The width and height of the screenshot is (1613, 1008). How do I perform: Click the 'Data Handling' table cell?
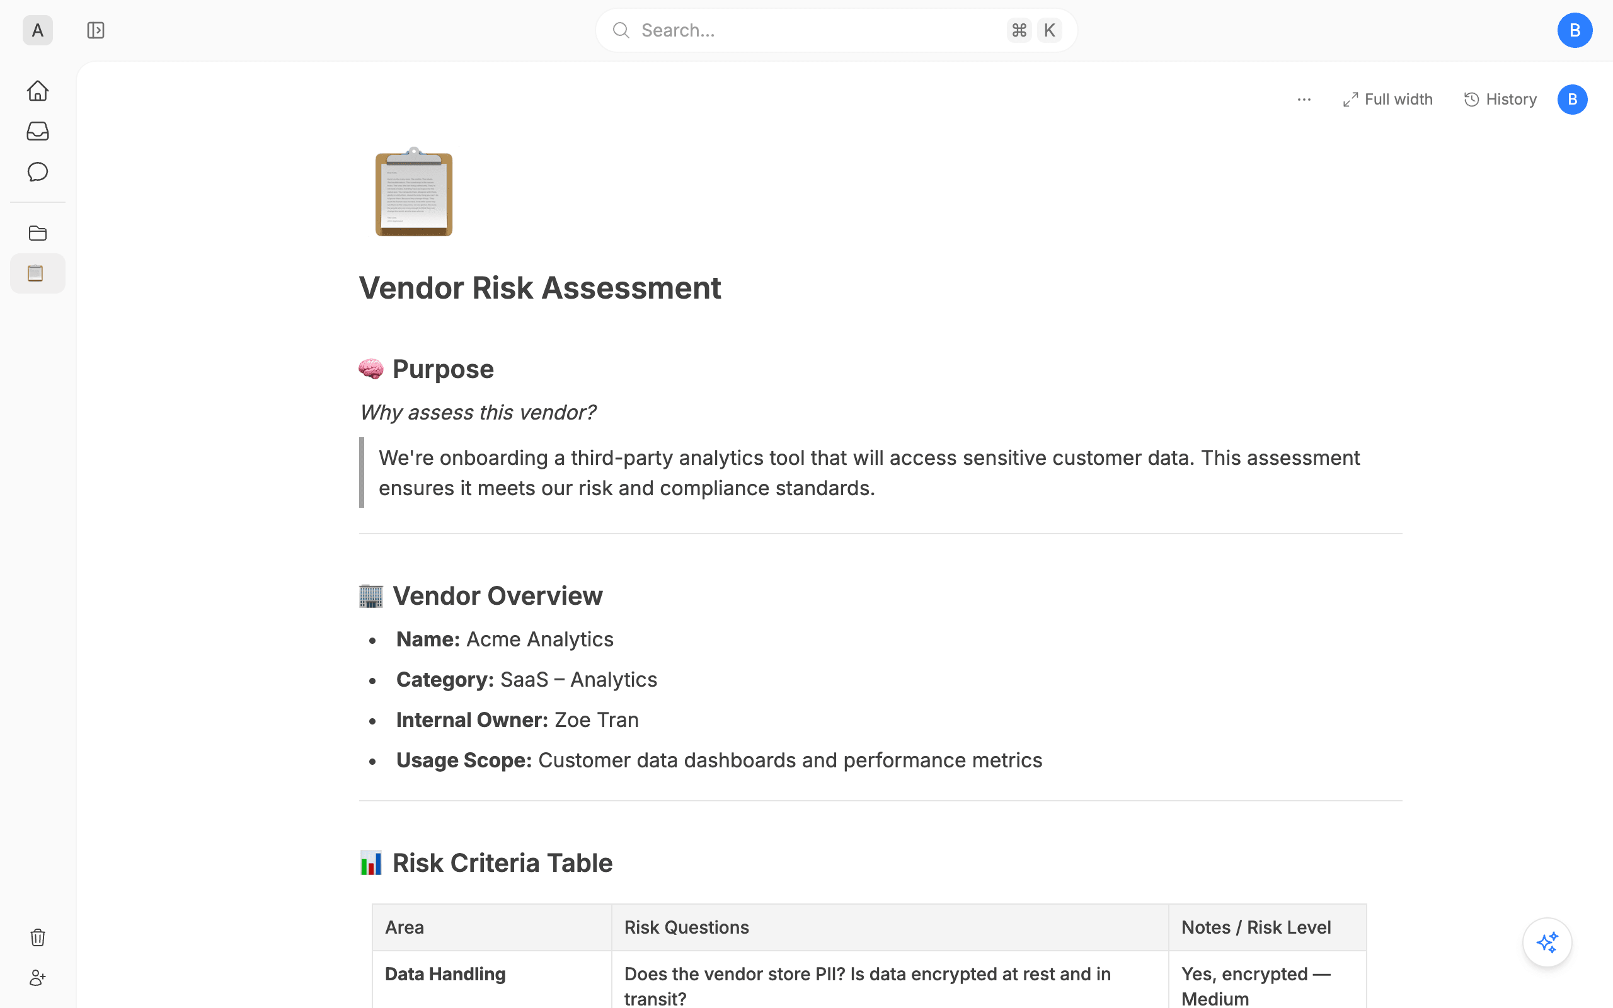click(x=492, y=980)
